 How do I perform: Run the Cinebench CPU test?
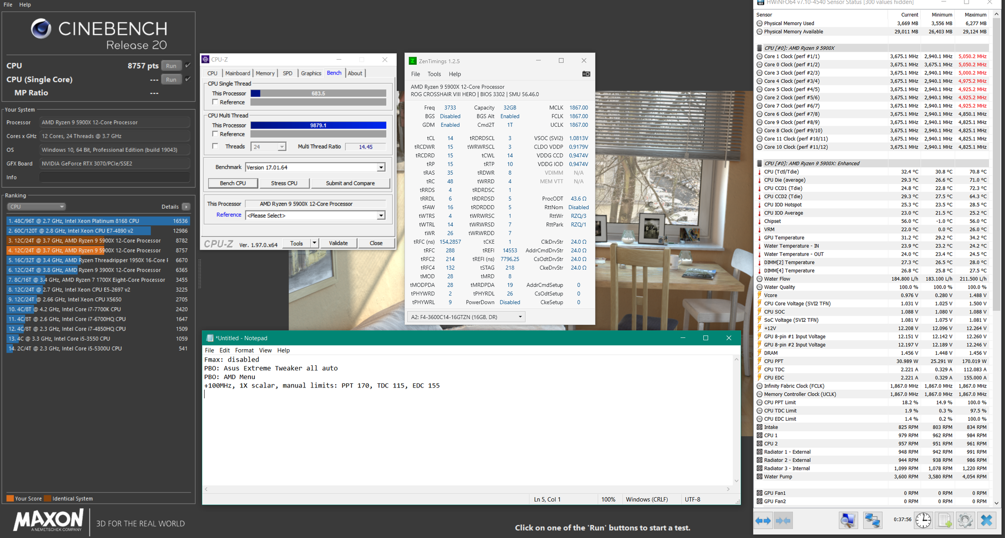[x=171, y=66]
